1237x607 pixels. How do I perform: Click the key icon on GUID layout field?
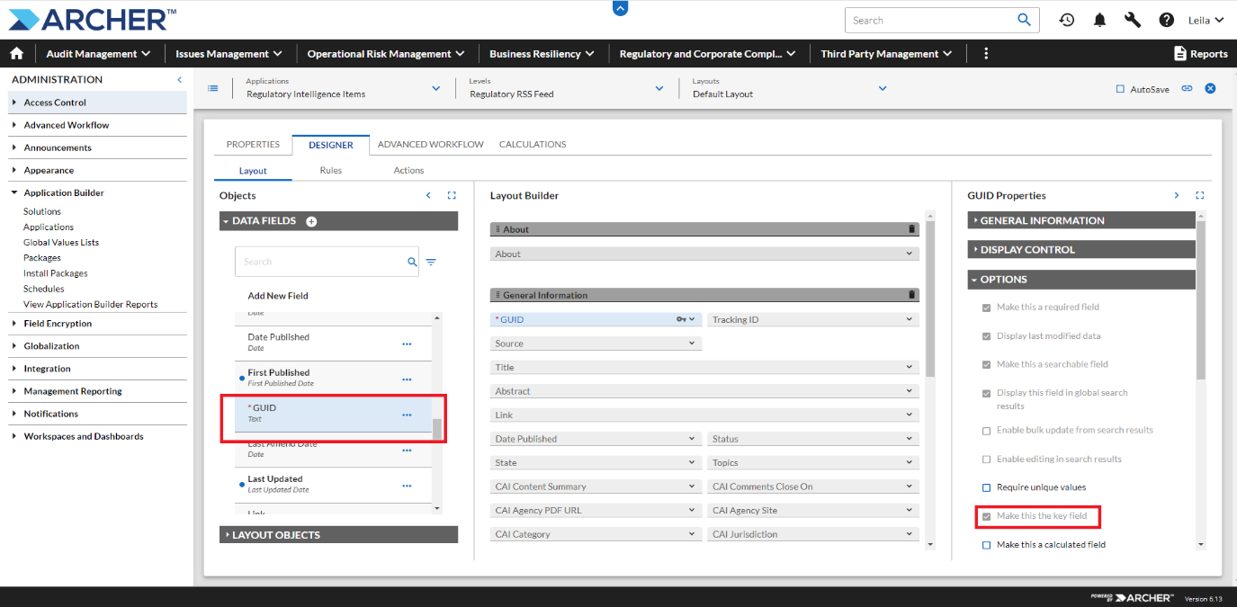pos(681,319)
